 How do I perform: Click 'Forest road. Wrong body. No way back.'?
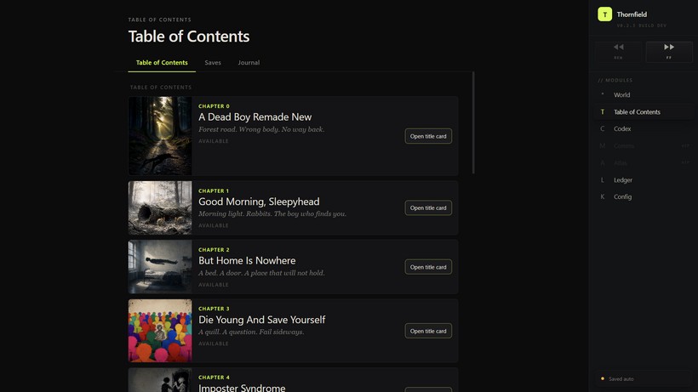[x=261, y=129]
